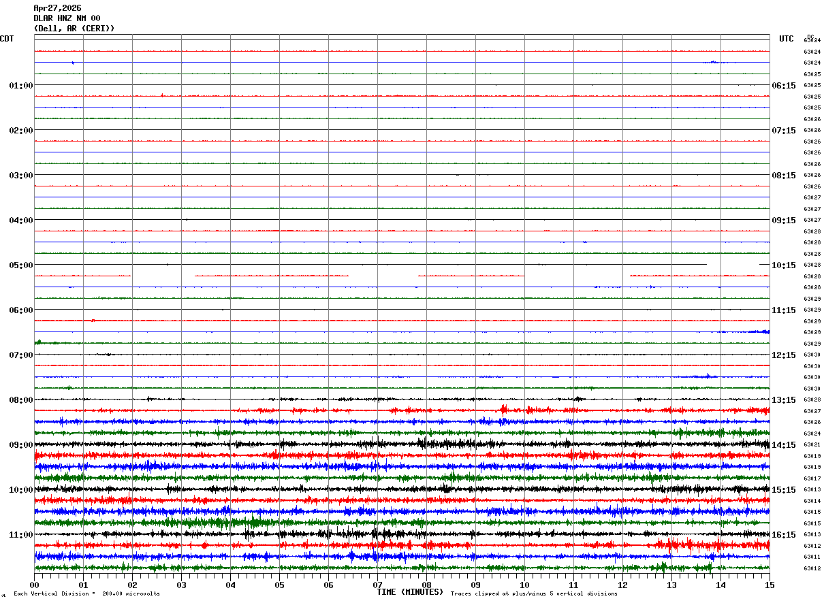The width and height of the screenshot is (824, 603).
Task: Click DC value 63030 beside 12:15 UTC
Action: click(x=812, y=355)
